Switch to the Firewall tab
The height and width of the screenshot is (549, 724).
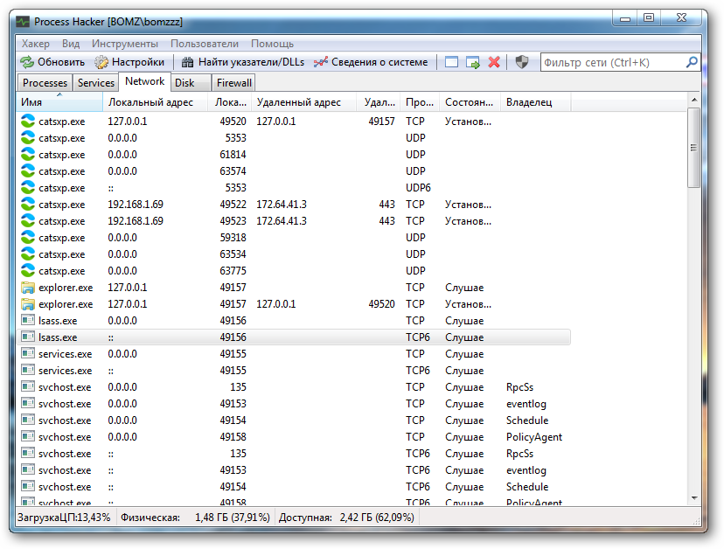233,83
